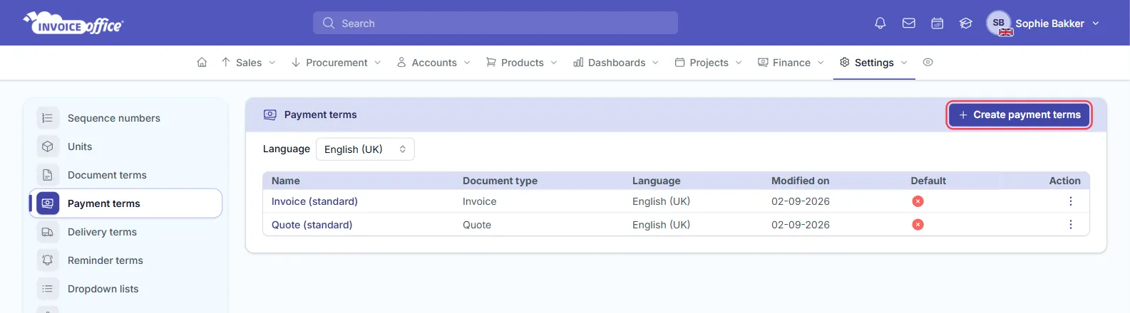
Task: Open the Quote (standard) link
Action: click(312, 225)
